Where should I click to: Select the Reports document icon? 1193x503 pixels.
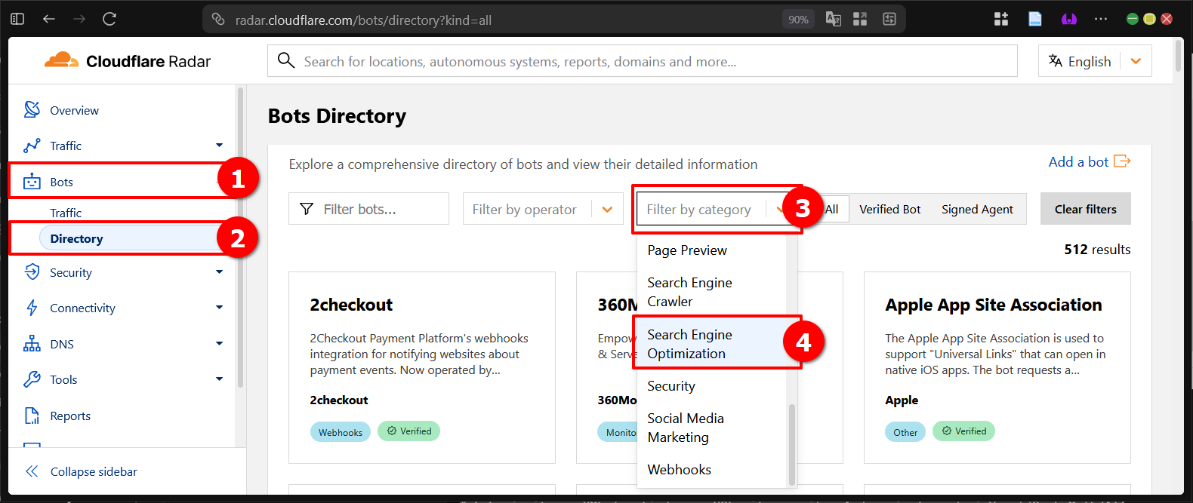(x=32, y=416)
